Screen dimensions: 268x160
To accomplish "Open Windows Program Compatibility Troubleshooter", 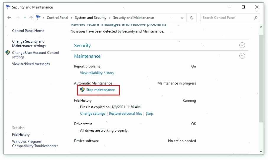I will 35,143.
